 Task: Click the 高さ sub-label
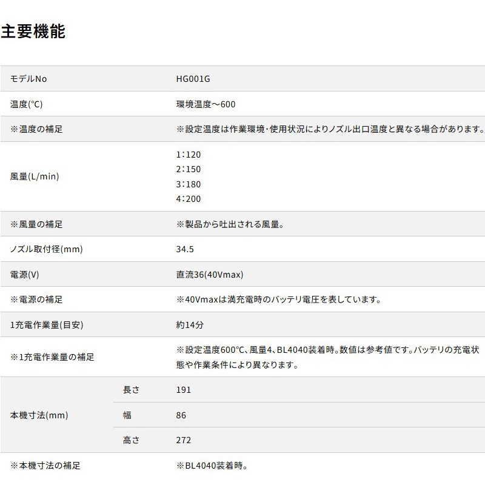pos(131,440)
